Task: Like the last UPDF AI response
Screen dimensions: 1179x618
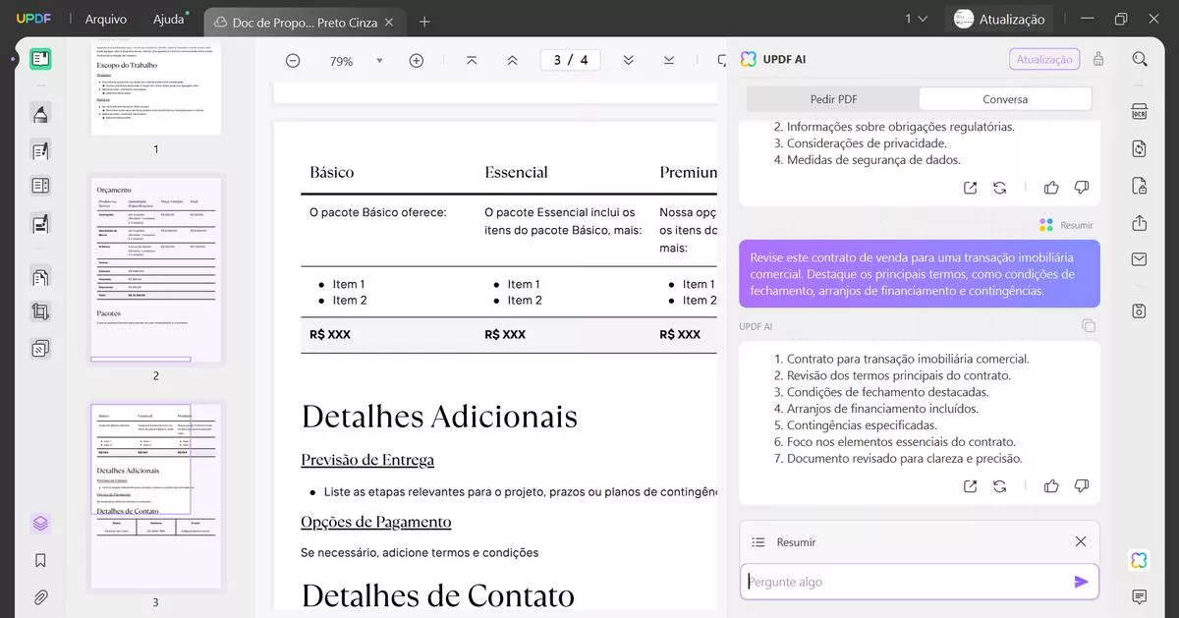Action: (1051, 485)
